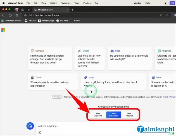The image size is (176, 136).
Task: Reload the current page
Action: (10, 15)
